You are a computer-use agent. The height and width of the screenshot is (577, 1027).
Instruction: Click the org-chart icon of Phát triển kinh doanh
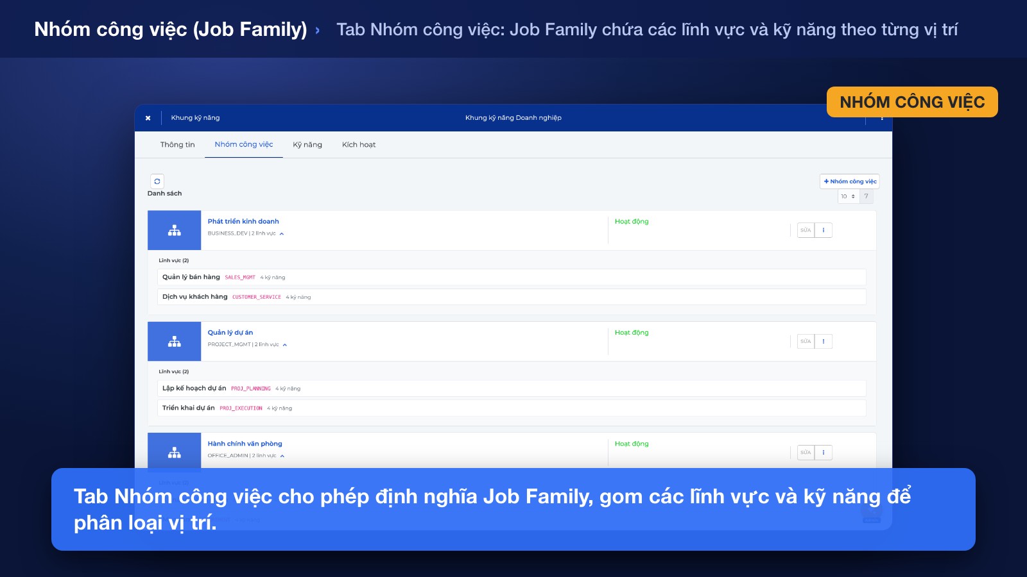[175, 231]
